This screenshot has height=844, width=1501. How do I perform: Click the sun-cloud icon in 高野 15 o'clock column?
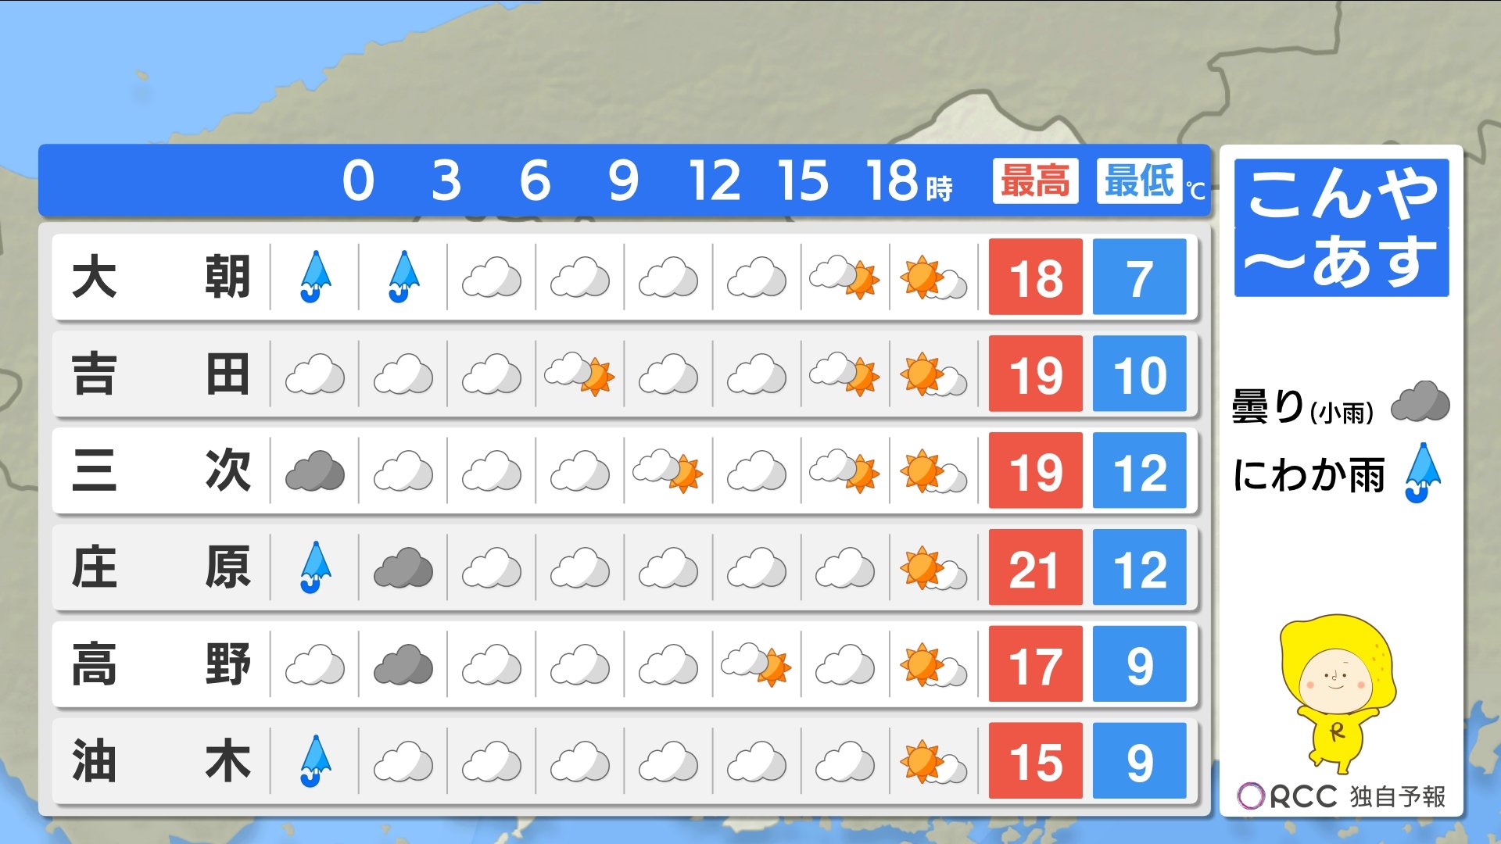pos(756,665)
